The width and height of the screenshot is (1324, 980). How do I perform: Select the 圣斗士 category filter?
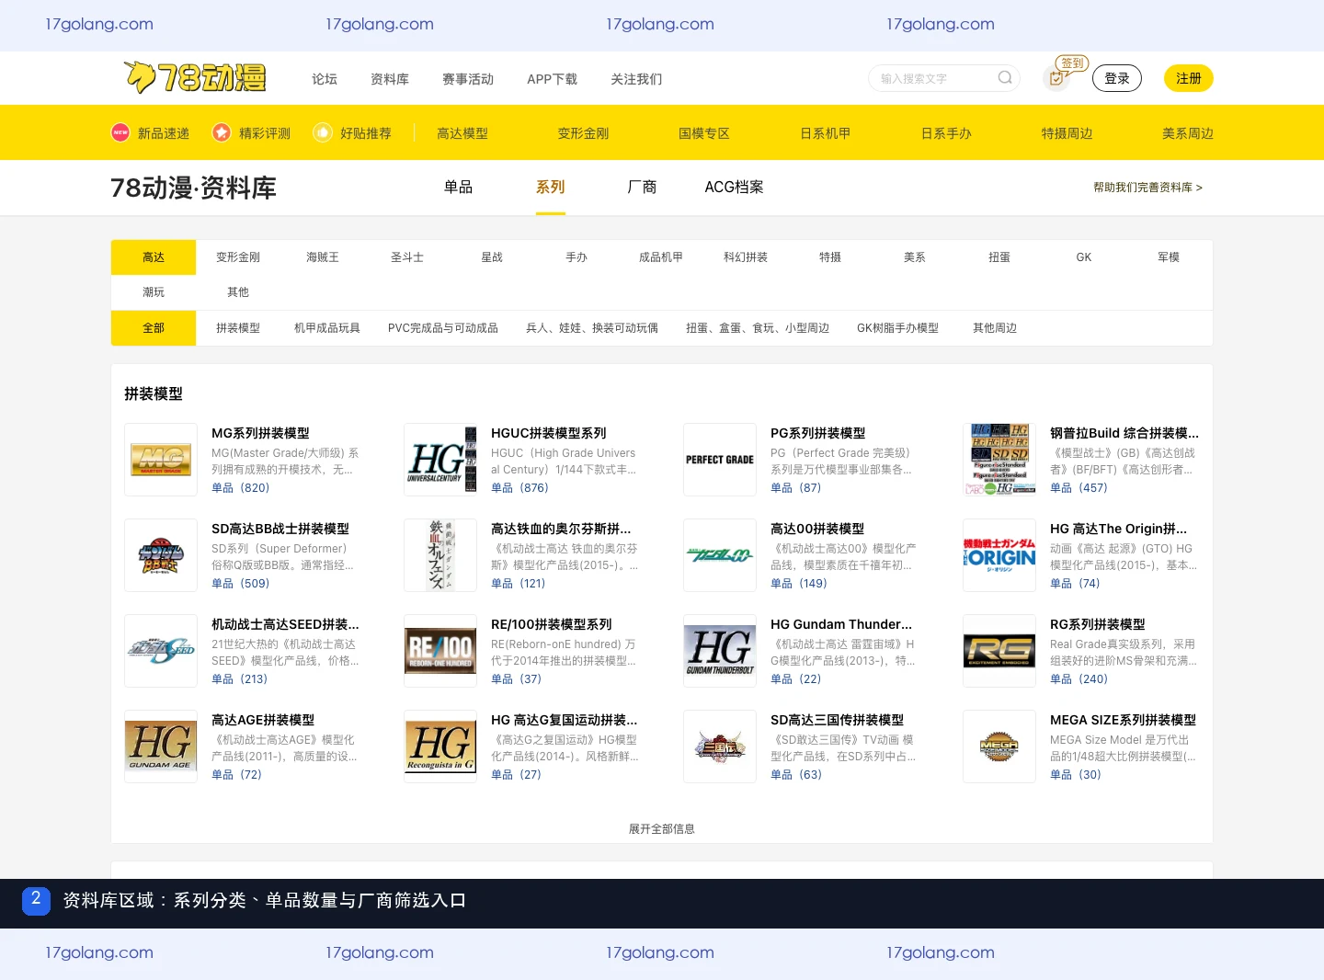point(407,257)
